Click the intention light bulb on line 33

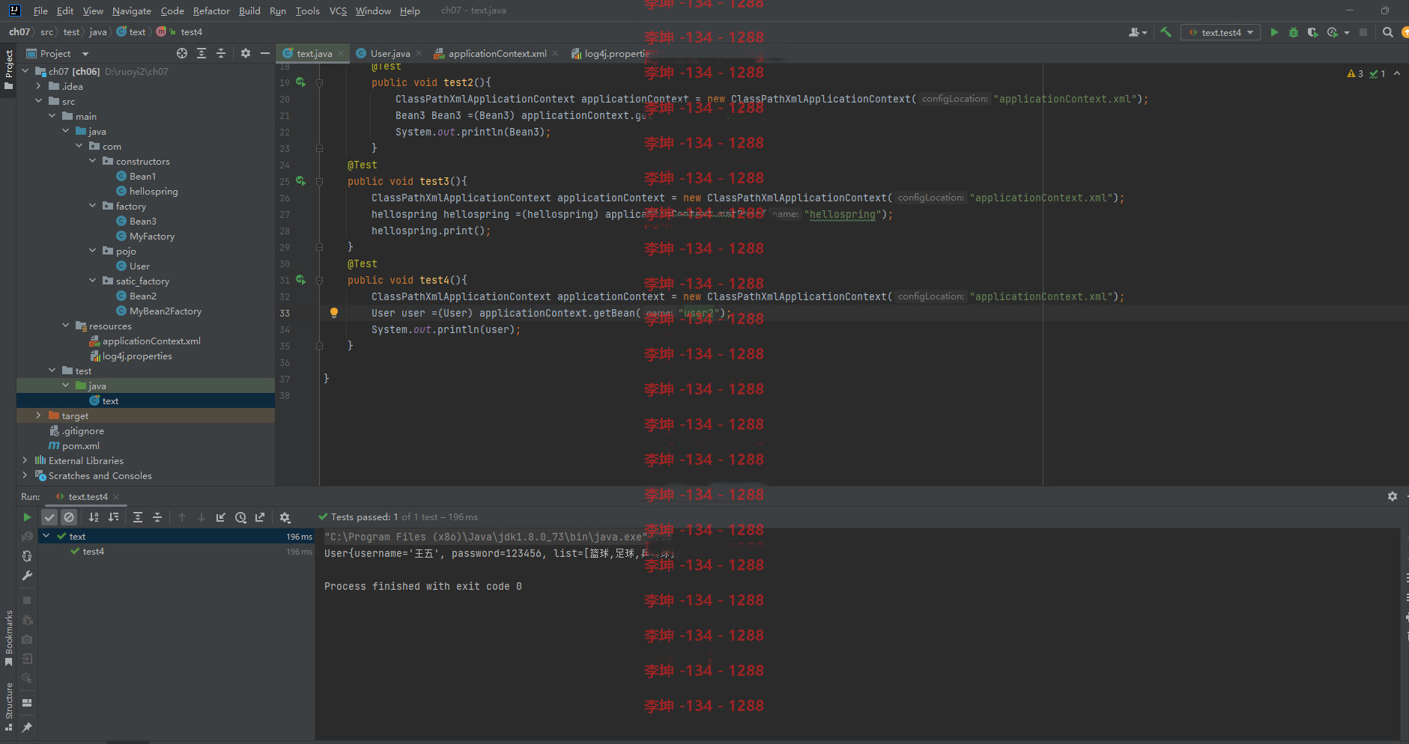(x=334, y=313)
